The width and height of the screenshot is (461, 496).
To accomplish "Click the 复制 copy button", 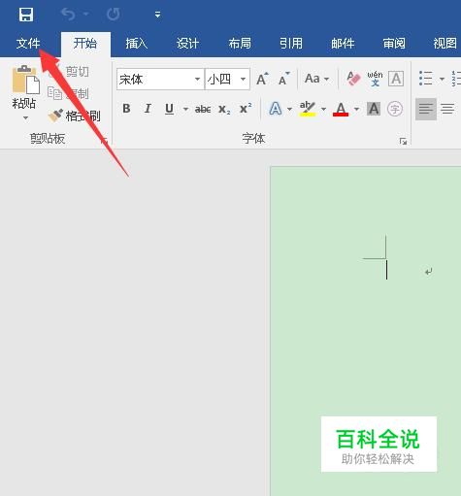I will (68, 94).
